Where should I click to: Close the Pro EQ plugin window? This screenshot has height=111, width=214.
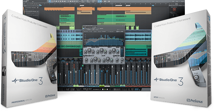click(124, 26)
